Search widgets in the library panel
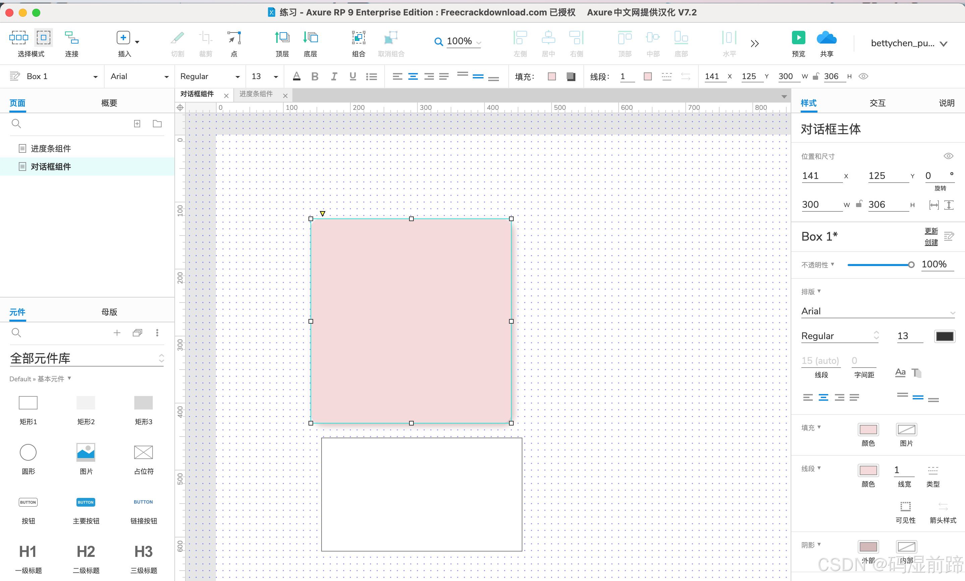This screenshot has width=965, height=581. point(16,333)
